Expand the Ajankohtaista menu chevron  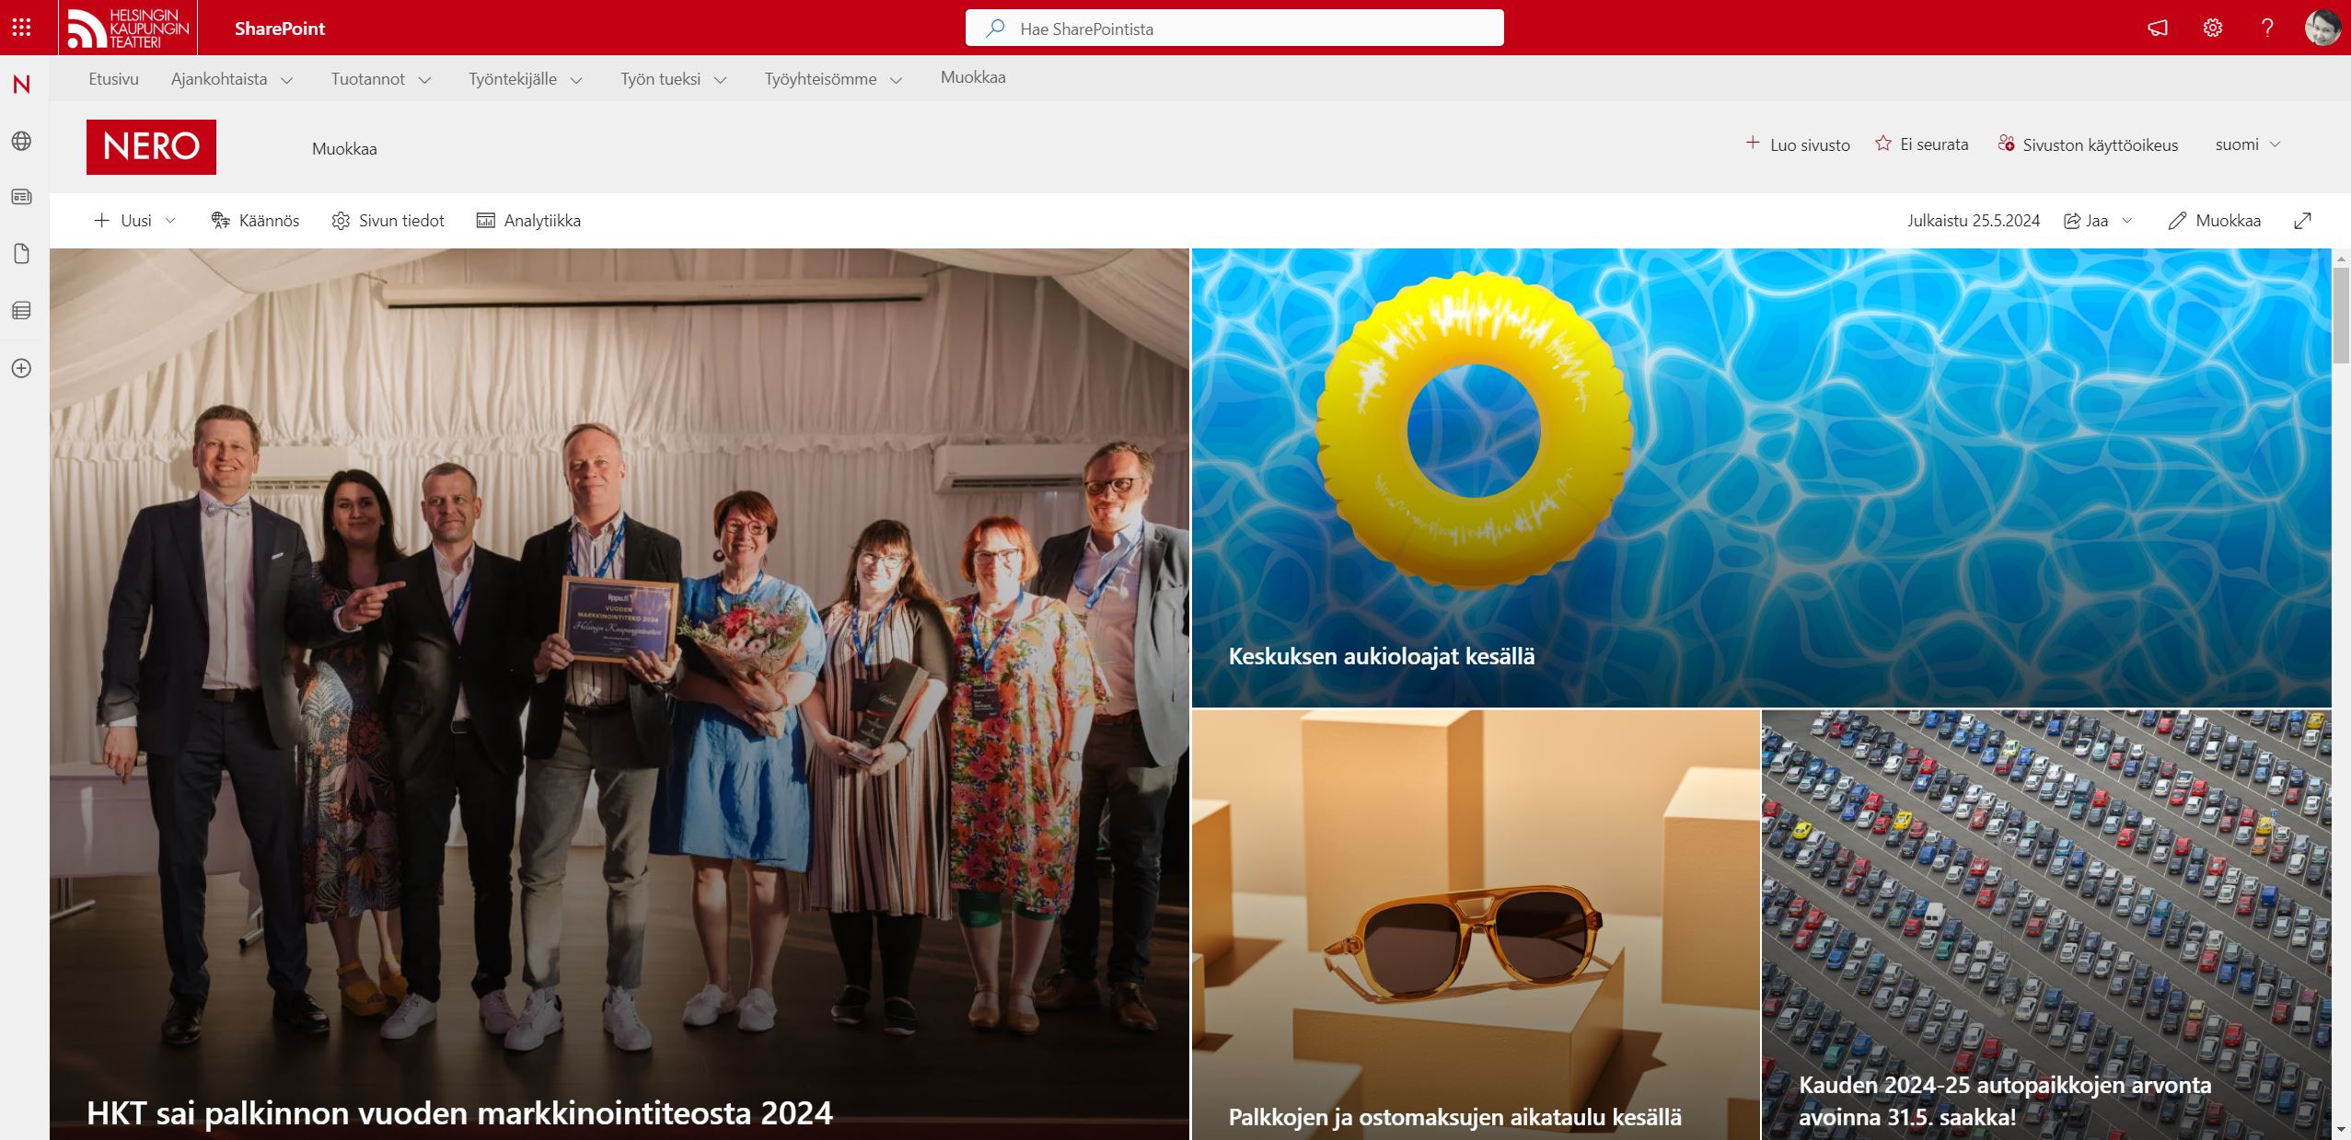pyautogui.click(x=286, y=80)
